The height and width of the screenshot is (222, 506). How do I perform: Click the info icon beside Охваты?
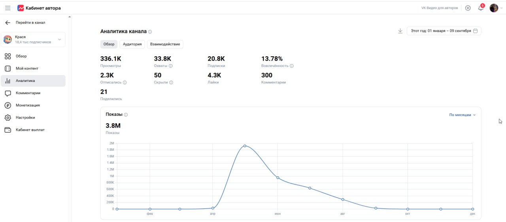[171, 66]
